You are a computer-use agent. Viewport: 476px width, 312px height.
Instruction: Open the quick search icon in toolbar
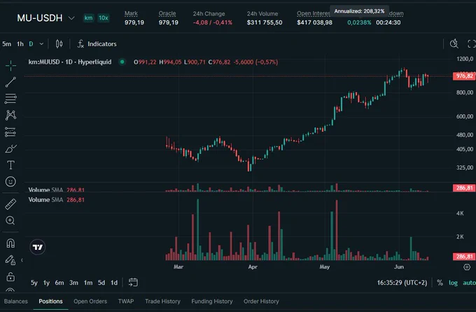tap(454, 43)
